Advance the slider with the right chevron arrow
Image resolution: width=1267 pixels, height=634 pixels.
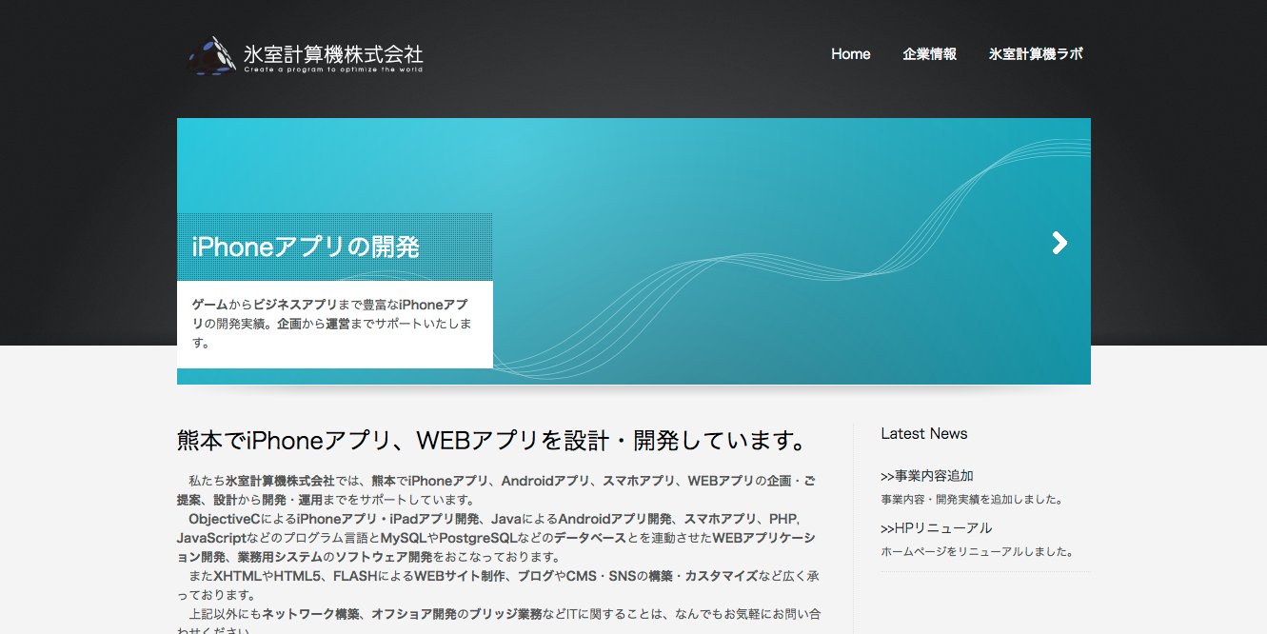click(x=1059, y=243)
